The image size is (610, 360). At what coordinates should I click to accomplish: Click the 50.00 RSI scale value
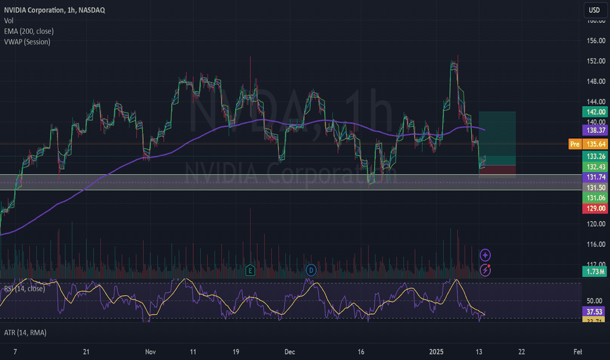594,301
